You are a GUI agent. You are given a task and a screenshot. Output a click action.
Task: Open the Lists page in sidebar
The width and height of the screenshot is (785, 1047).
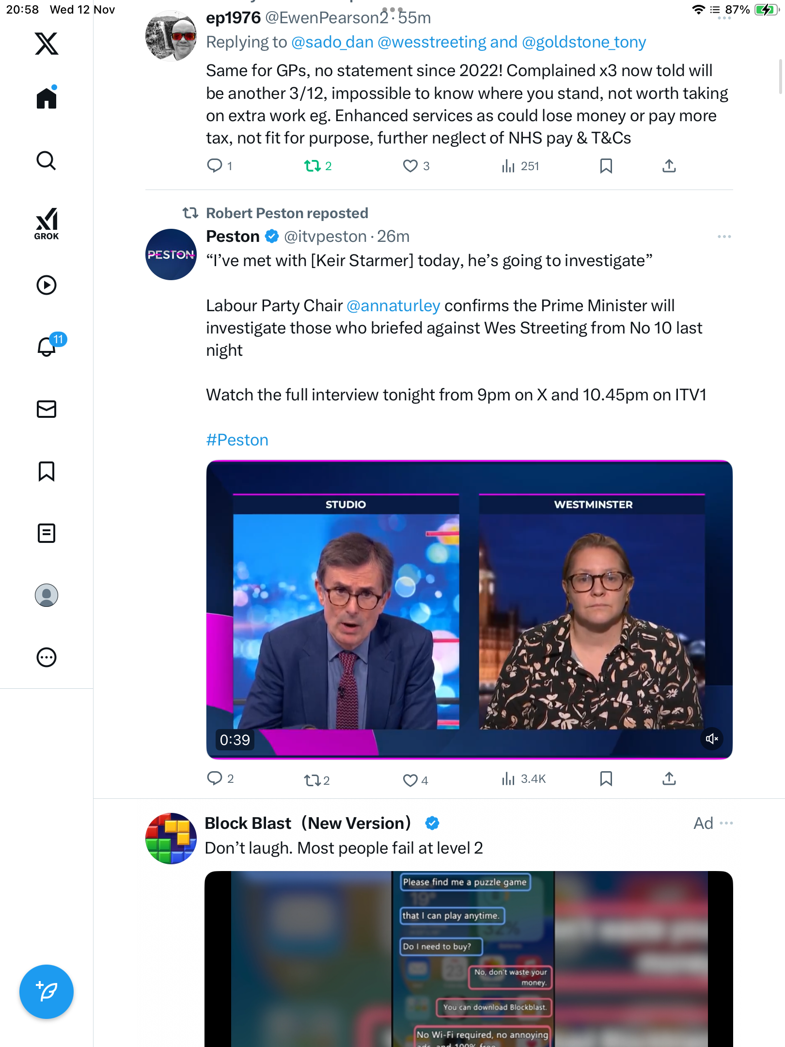(47, 533)
